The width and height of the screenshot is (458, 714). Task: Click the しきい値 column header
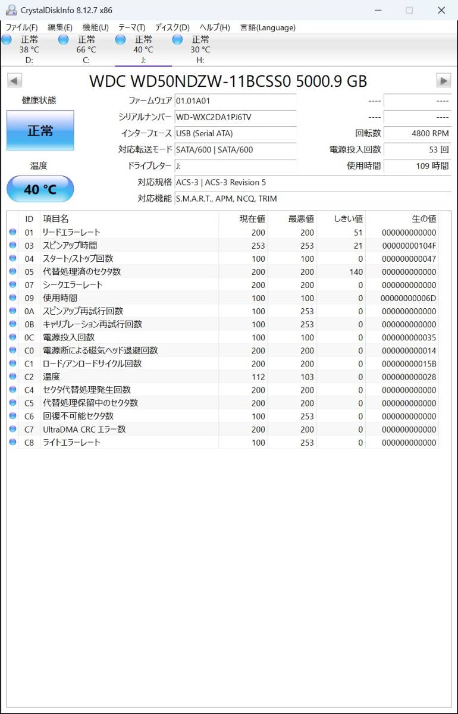[x=341, y=219]
